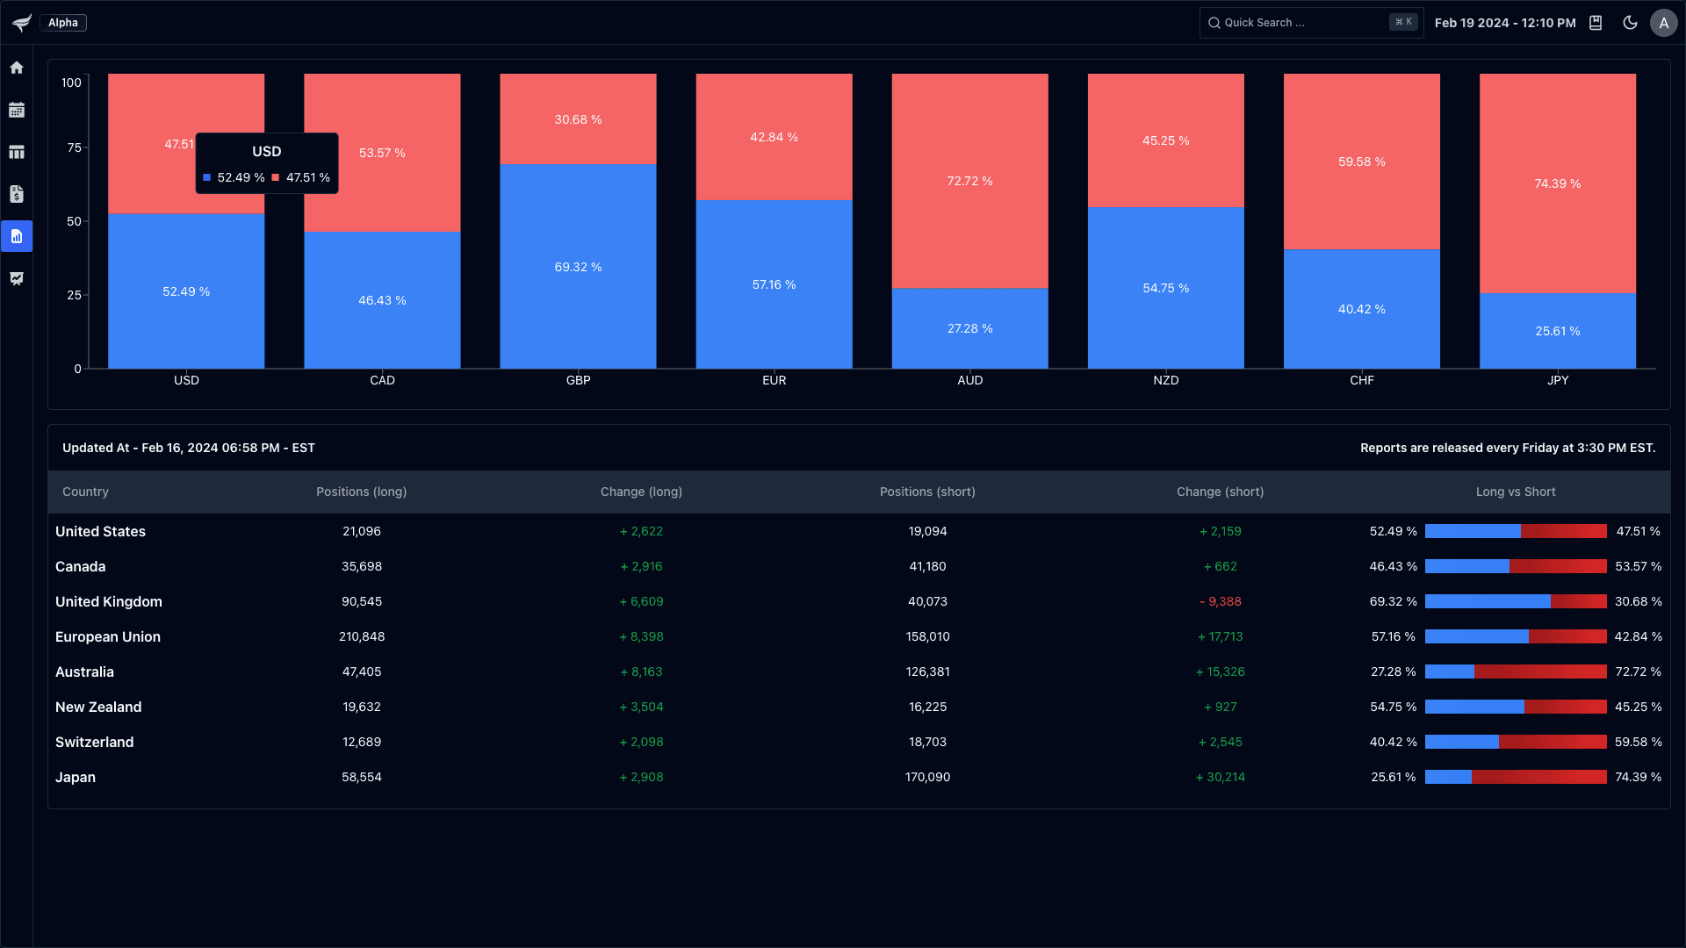
Task: Open the dollar document icon in sidebar
Action: point(17,194)
